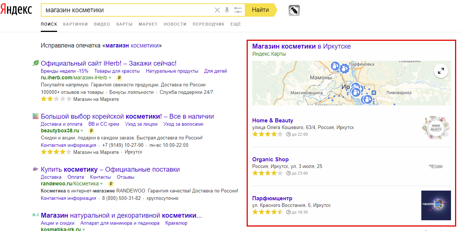Open the Уход за лицом sitelink
This screenshot has width=461, height=231.
pos(141,124)
